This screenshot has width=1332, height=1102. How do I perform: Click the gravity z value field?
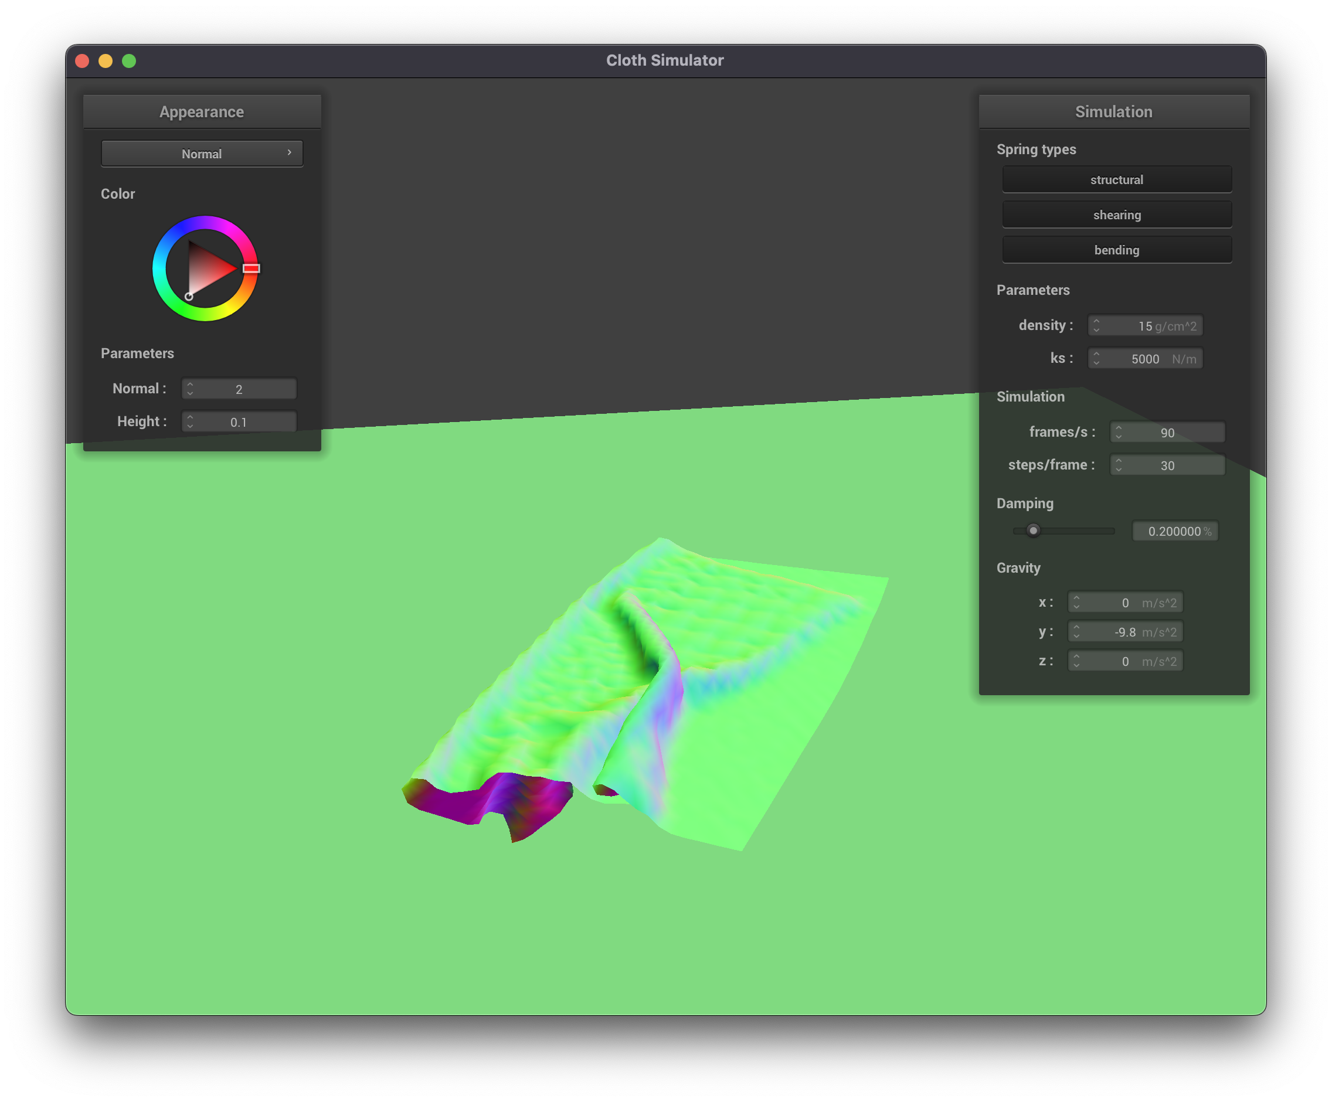click(1125, 661)
